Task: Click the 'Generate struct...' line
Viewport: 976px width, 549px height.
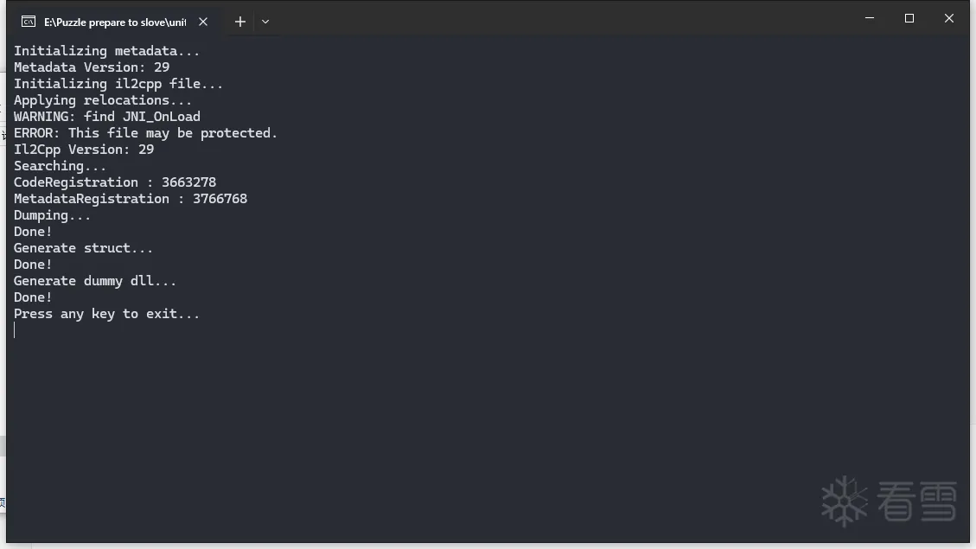Action: pyautogui.click(x=83, y=248)
